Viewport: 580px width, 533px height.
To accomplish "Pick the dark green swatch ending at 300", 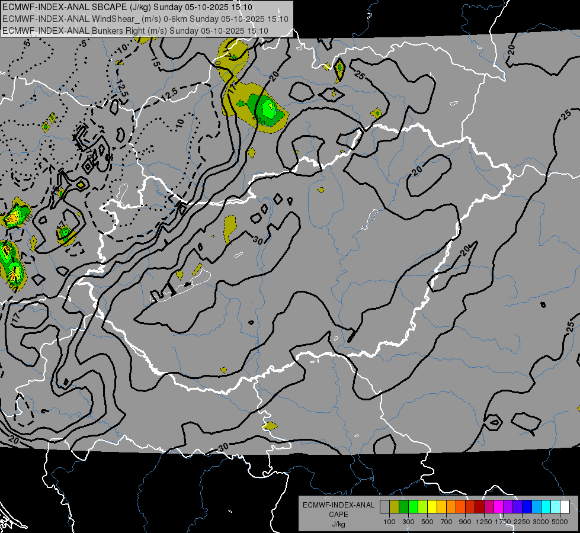I will click(403, 506).
